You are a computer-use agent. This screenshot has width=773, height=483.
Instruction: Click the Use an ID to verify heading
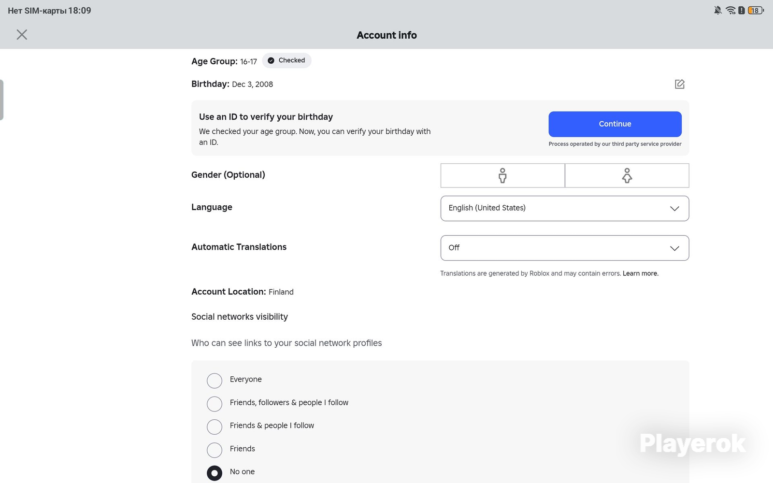point(266,117)
